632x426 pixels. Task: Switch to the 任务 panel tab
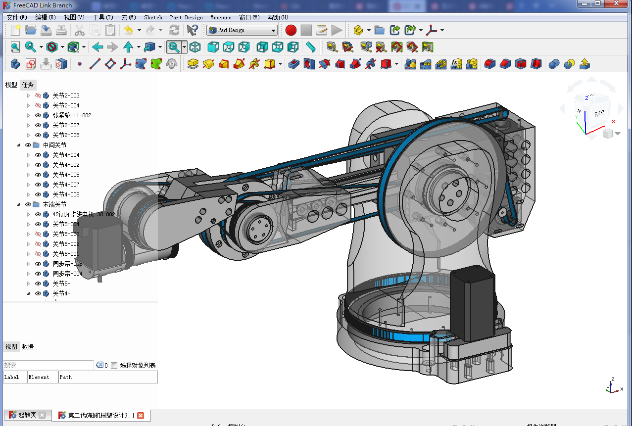click(28, 85)
